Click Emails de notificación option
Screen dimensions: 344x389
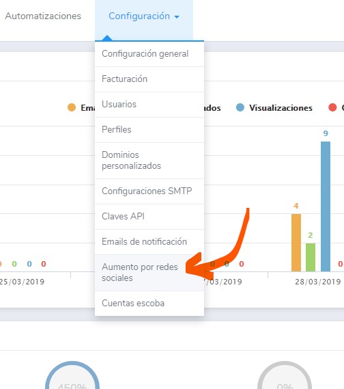coord(149,242)
